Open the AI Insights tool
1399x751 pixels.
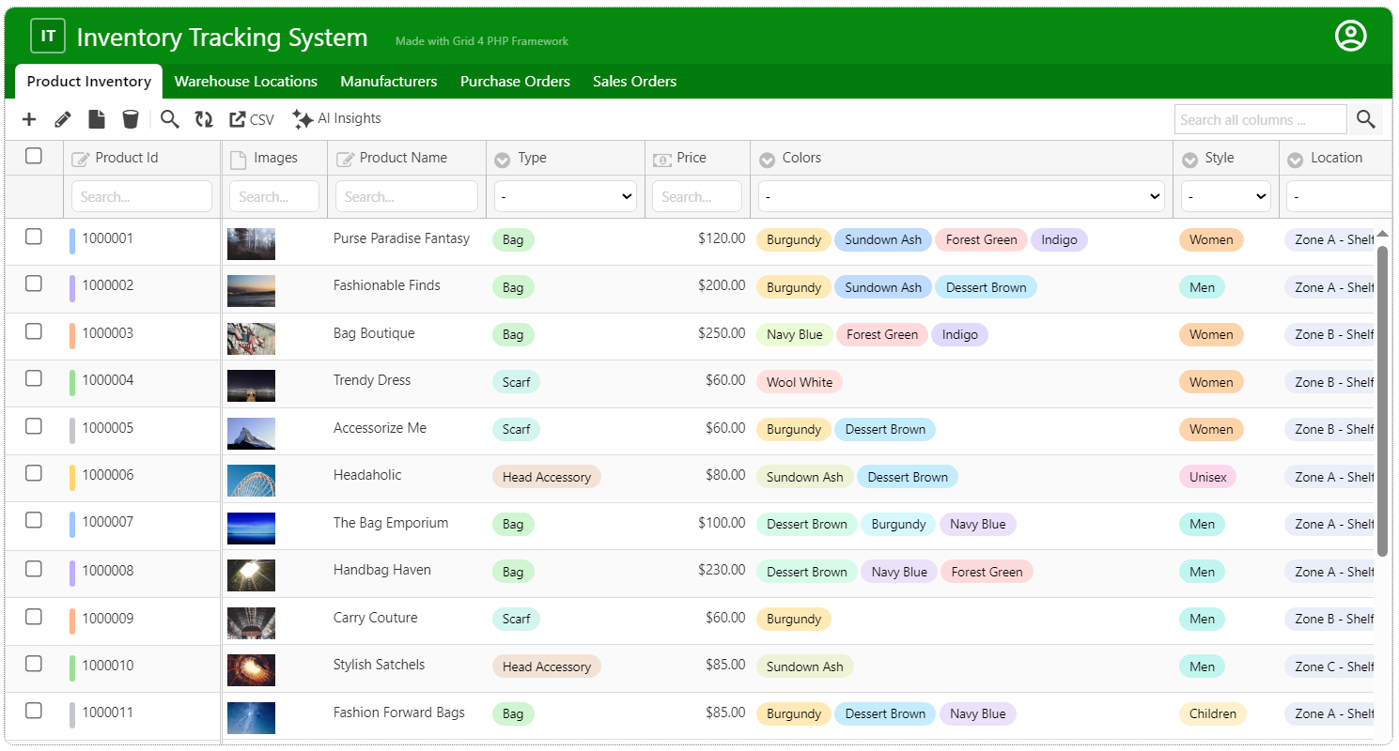pos(336,119)
